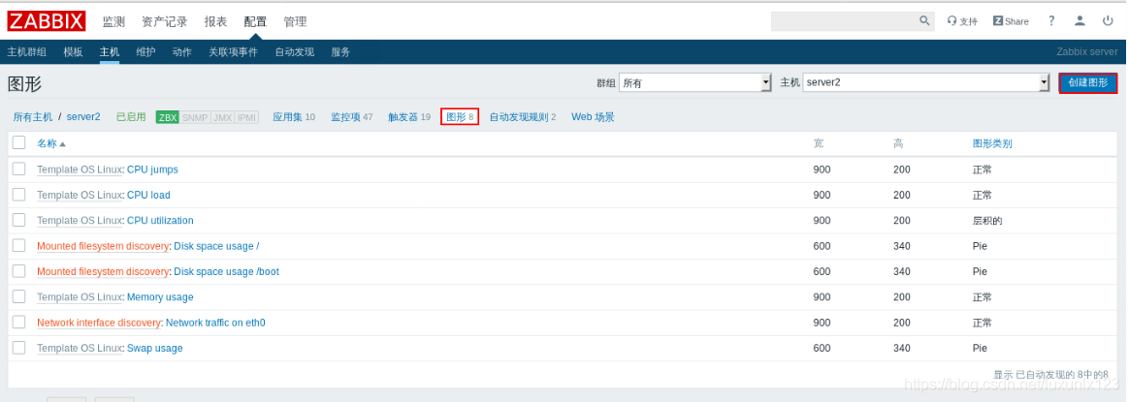Open help question mark icon
The height and width of the screenshot is (402, 1129).
[x=1051, y=21]
